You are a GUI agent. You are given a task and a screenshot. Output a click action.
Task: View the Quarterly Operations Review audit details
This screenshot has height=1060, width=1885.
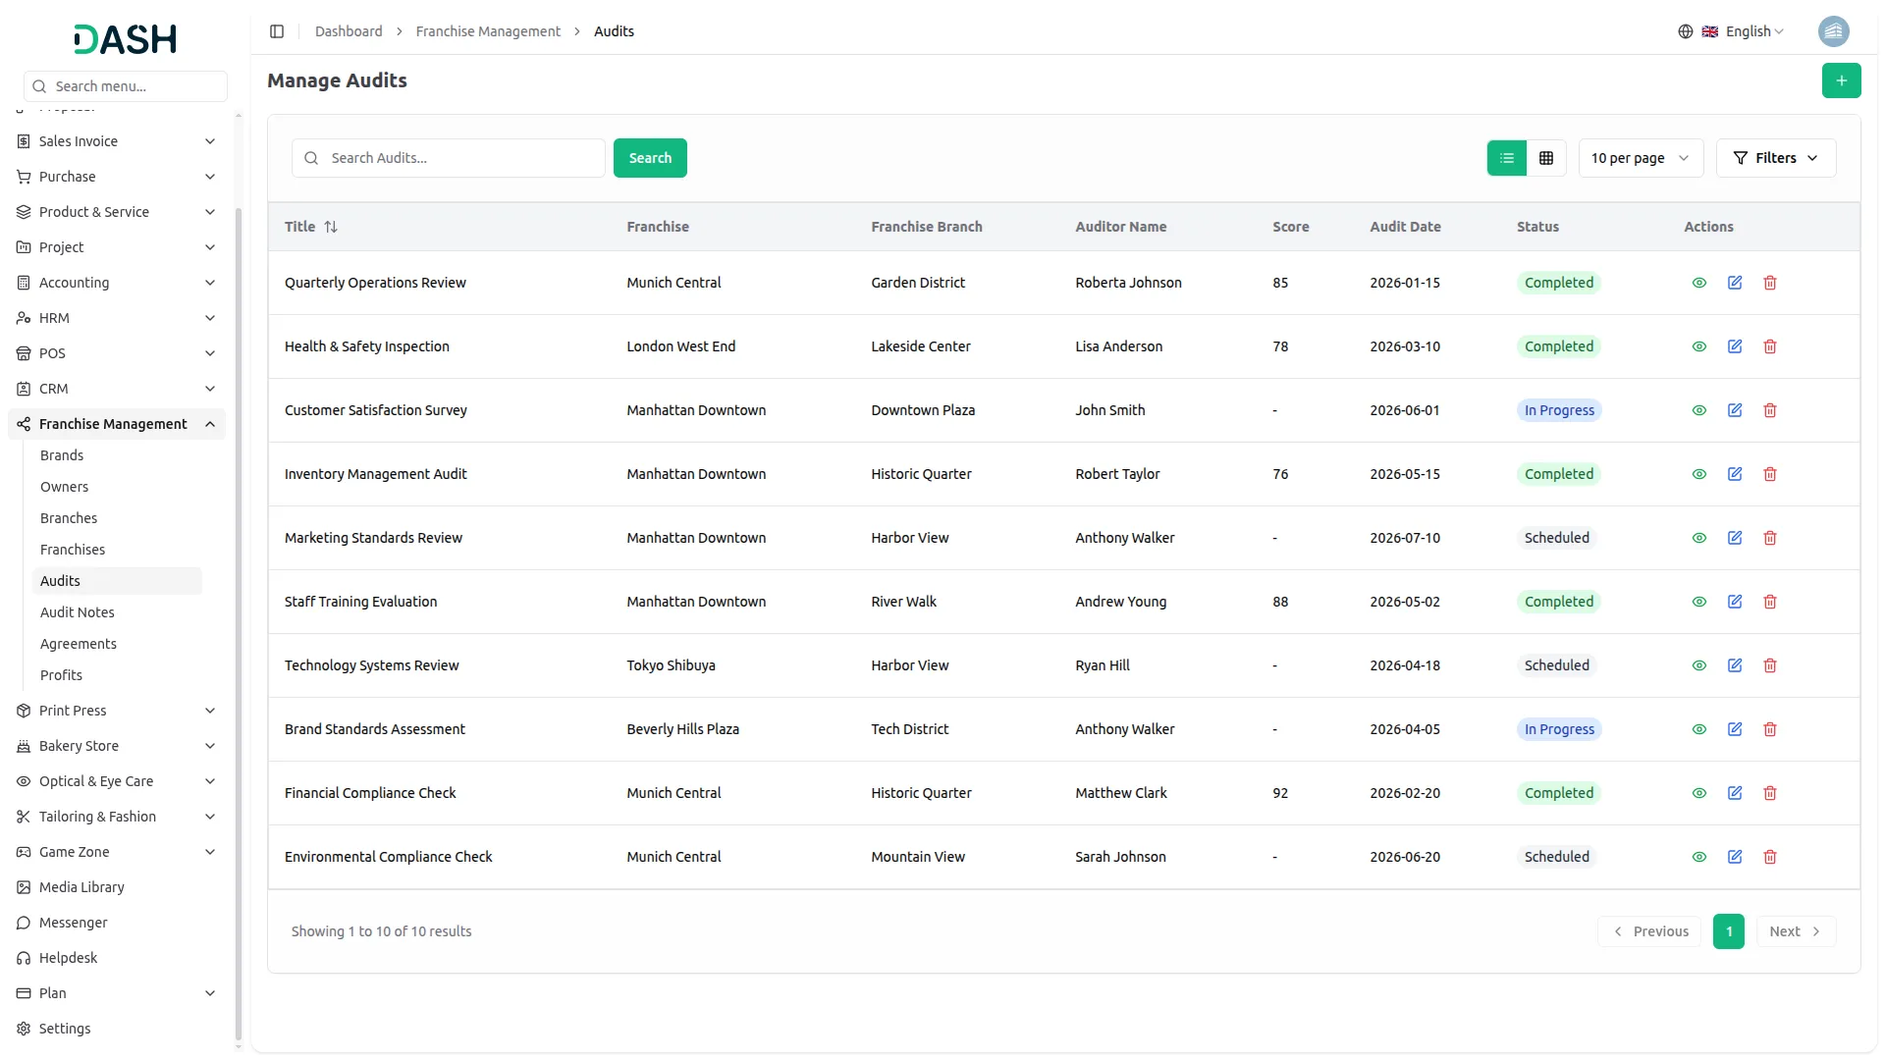point(1698,283)
